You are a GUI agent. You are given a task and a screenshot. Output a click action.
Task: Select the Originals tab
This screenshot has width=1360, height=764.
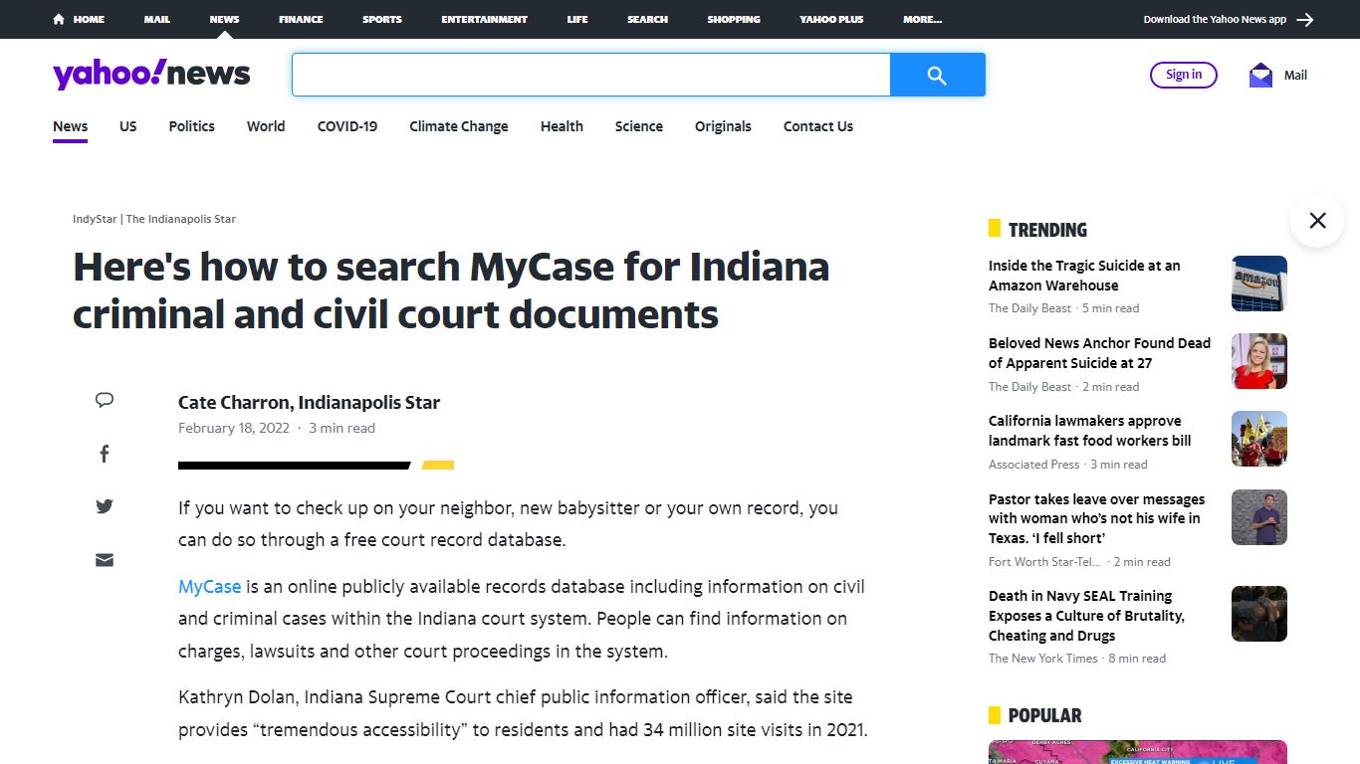point(723,126)
